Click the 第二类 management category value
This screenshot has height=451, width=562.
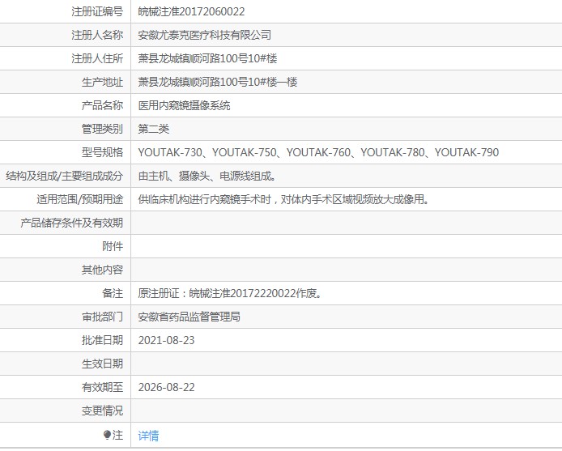click(153, 129)
